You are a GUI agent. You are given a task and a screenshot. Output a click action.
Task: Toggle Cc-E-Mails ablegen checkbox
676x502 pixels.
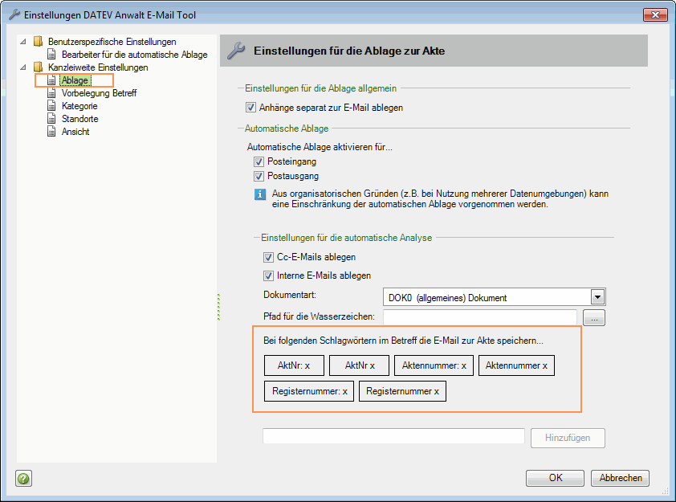point(268,258)
